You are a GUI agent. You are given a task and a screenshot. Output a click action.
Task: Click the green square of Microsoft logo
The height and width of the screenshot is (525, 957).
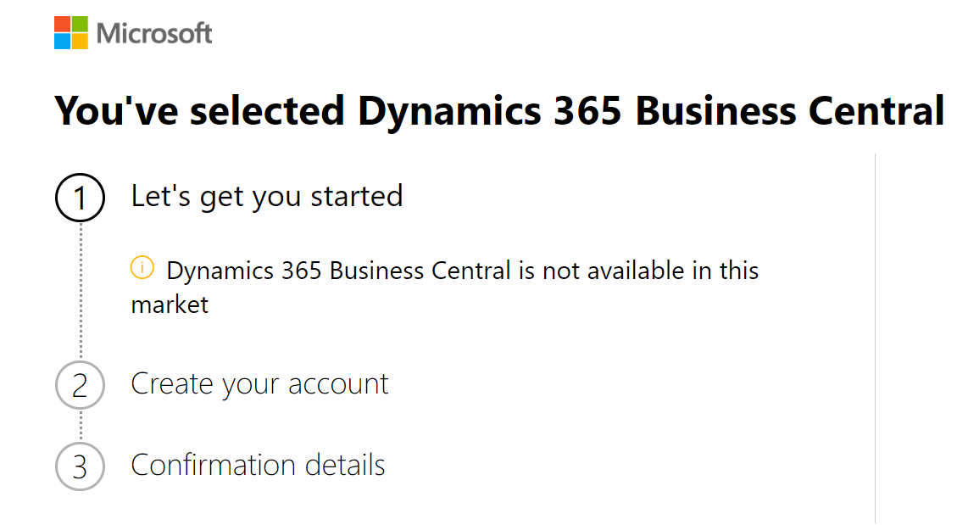(80, 24)
